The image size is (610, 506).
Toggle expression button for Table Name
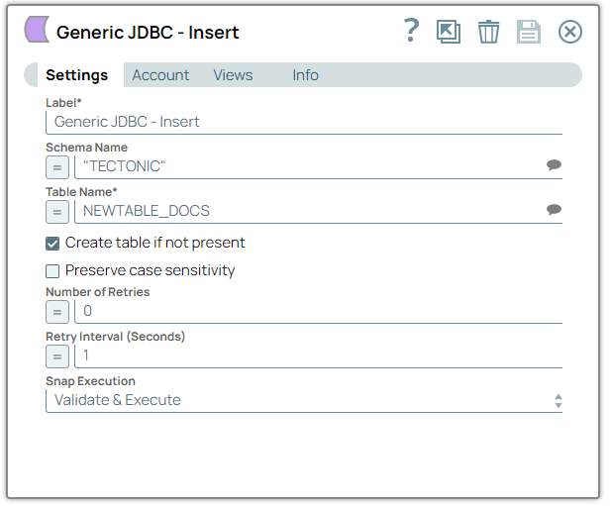[x=57, y=211]
